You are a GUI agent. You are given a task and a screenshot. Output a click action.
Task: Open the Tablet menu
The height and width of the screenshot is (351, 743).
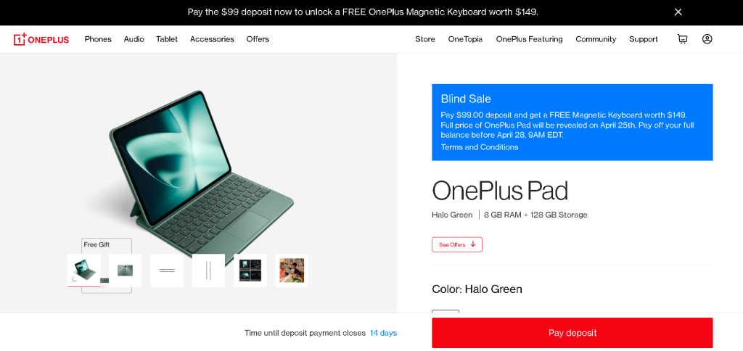point(167,39)
